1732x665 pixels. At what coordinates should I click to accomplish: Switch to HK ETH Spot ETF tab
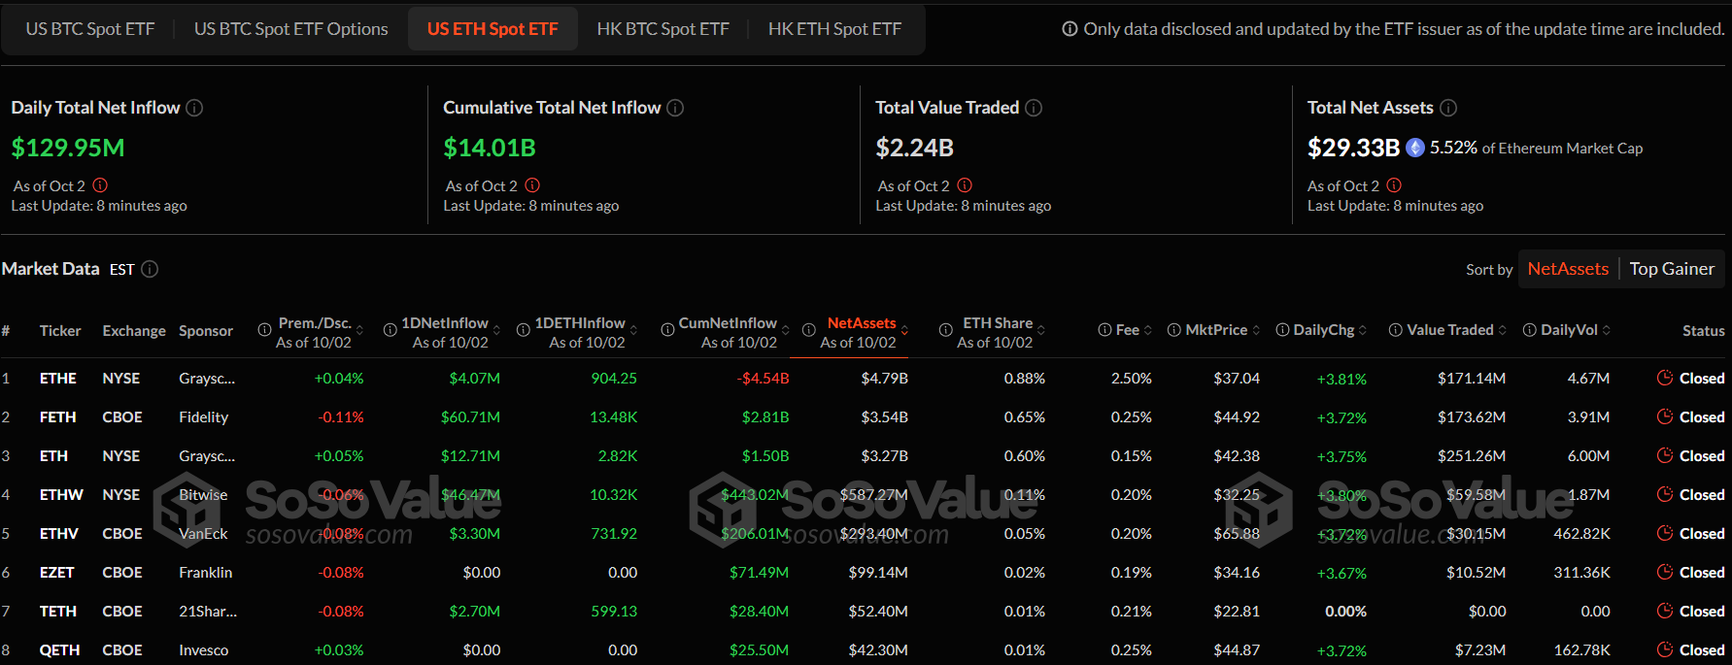[x=834, y=29]
